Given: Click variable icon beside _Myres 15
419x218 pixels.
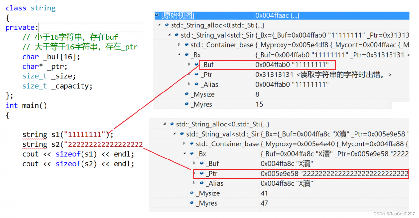Looking at the screenshot, I should coord(187,104).
